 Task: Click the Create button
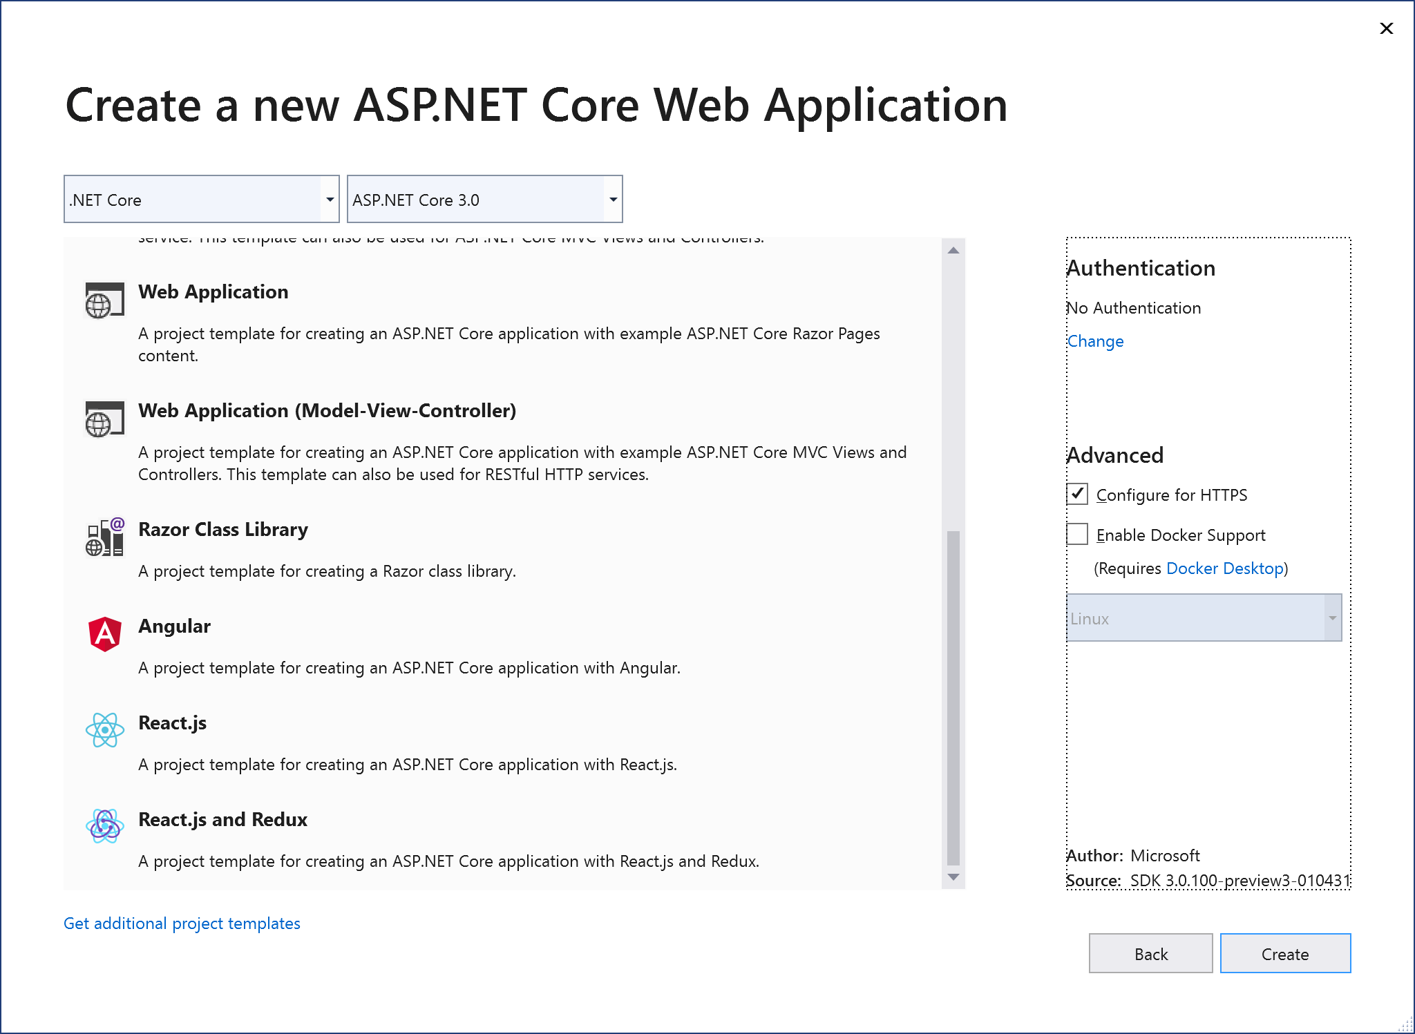click(x=1285, y=954)
